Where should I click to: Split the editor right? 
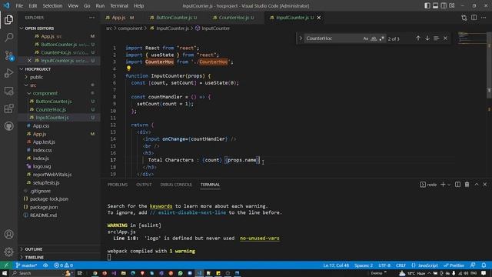(x=474, y=18)
